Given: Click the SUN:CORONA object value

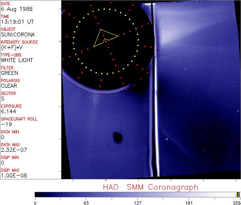Looking at the screenshot, I should pyautogui.click(x=18, y=34).
